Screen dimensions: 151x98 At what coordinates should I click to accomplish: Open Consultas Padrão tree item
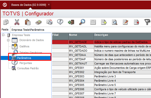click(28, 68)
